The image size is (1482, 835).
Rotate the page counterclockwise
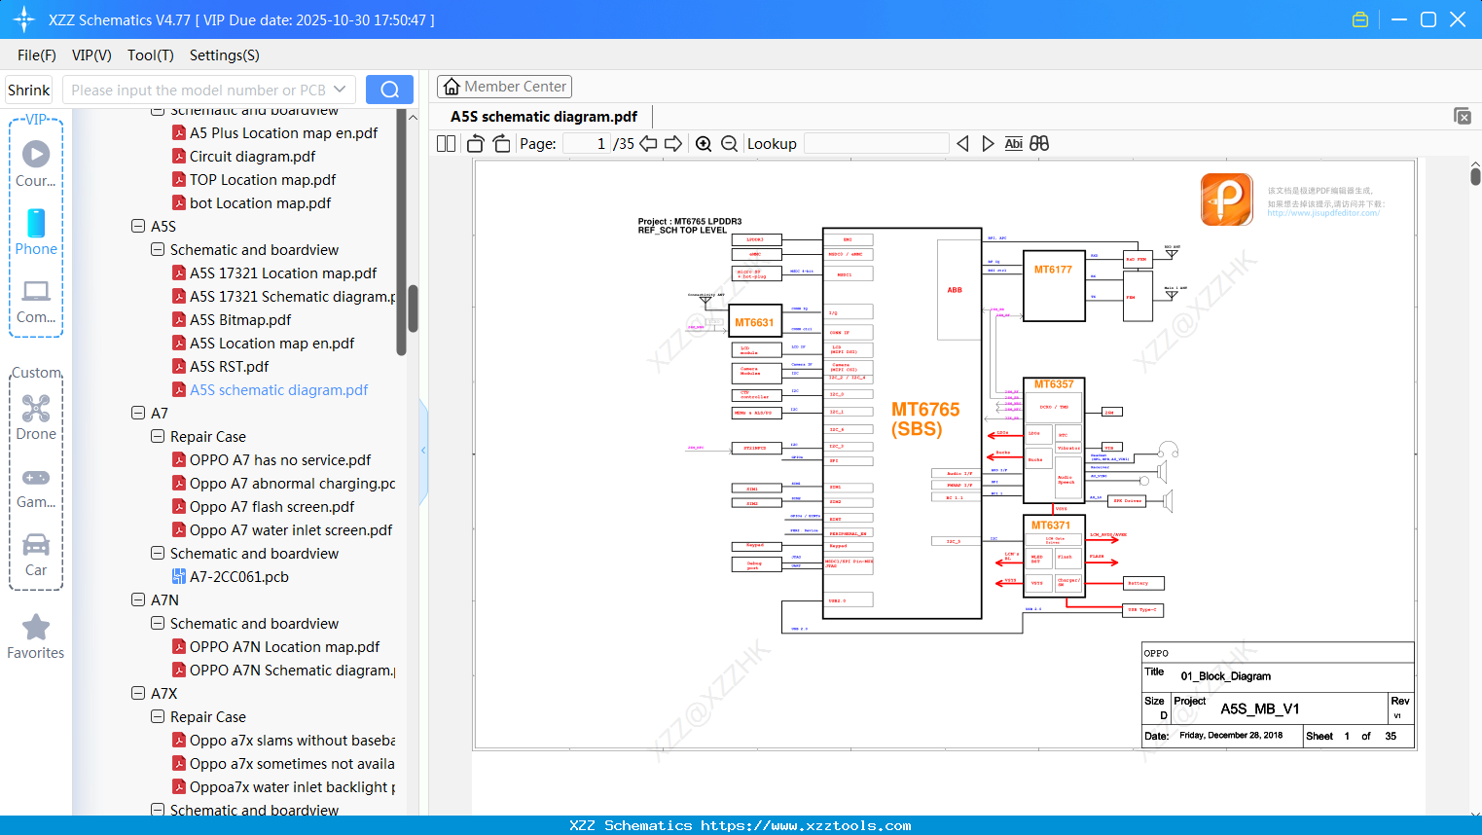point(476,144)
